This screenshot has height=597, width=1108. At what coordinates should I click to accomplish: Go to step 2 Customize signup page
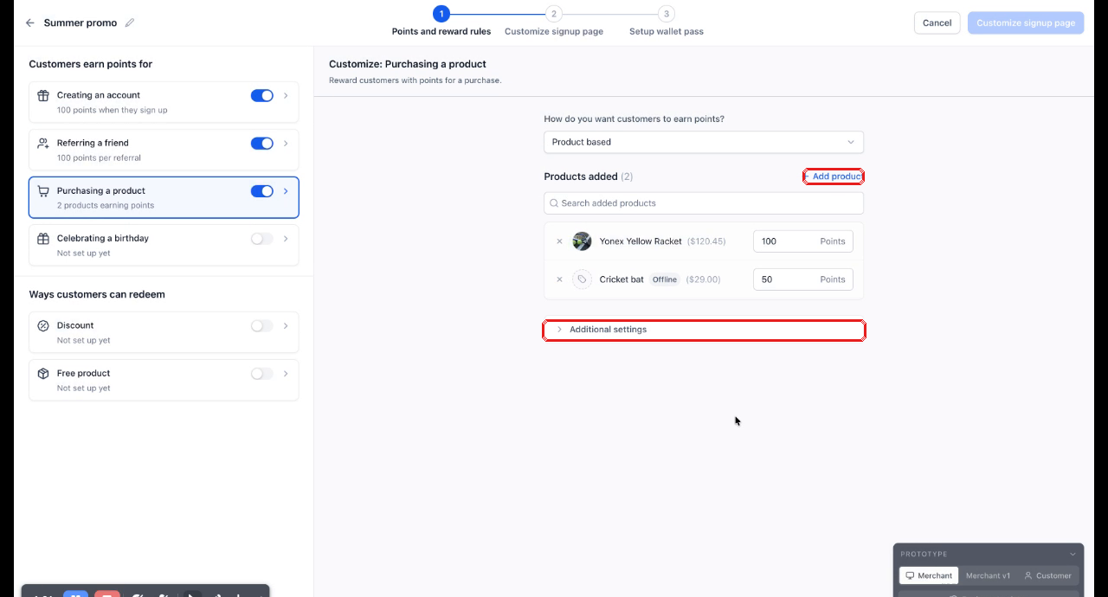[x=554, y=22]
